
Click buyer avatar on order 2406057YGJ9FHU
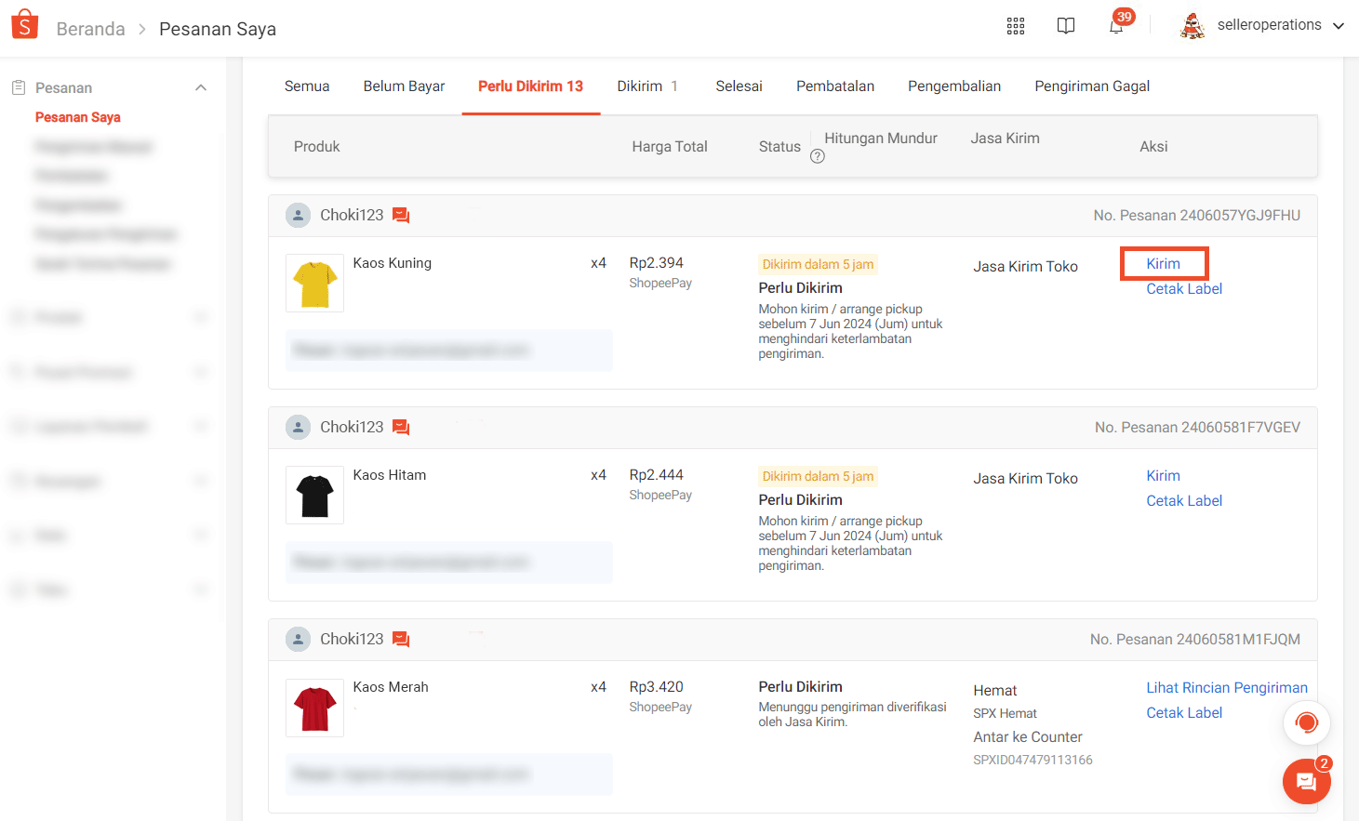click(298, 216)
